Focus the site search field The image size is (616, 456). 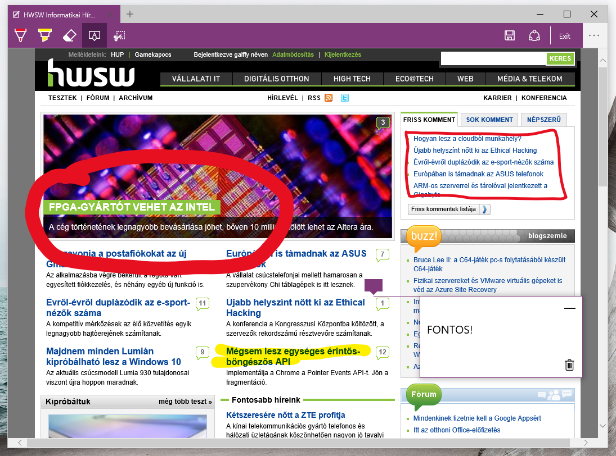(x=494, y=58)
